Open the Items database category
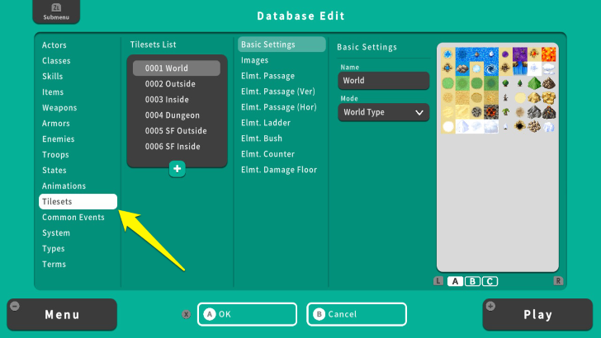This screenshot has width=601, height=338. click(x=53, y=92)
